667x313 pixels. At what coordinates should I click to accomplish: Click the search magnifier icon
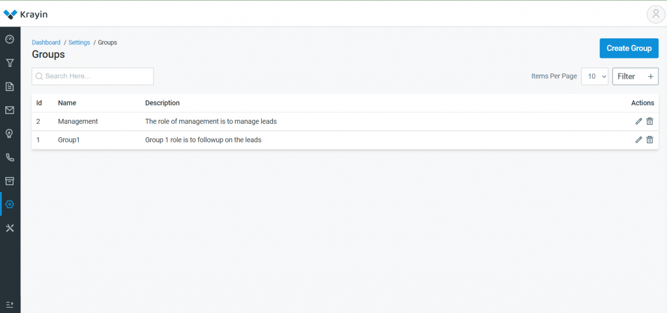pos(39,76)
